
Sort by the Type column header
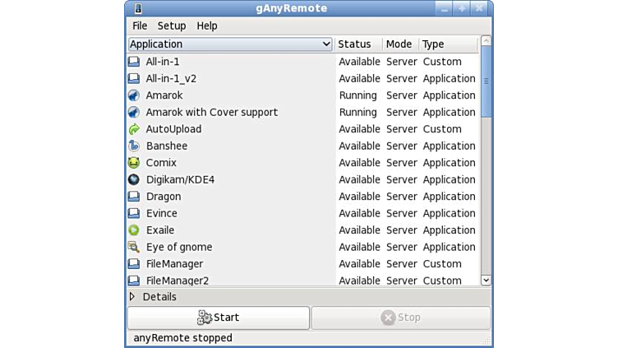coord(433,44)
